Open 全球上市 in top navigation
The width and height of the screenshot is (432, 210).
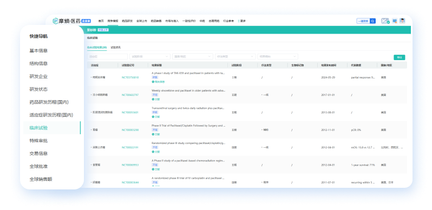tap(142, 21)
